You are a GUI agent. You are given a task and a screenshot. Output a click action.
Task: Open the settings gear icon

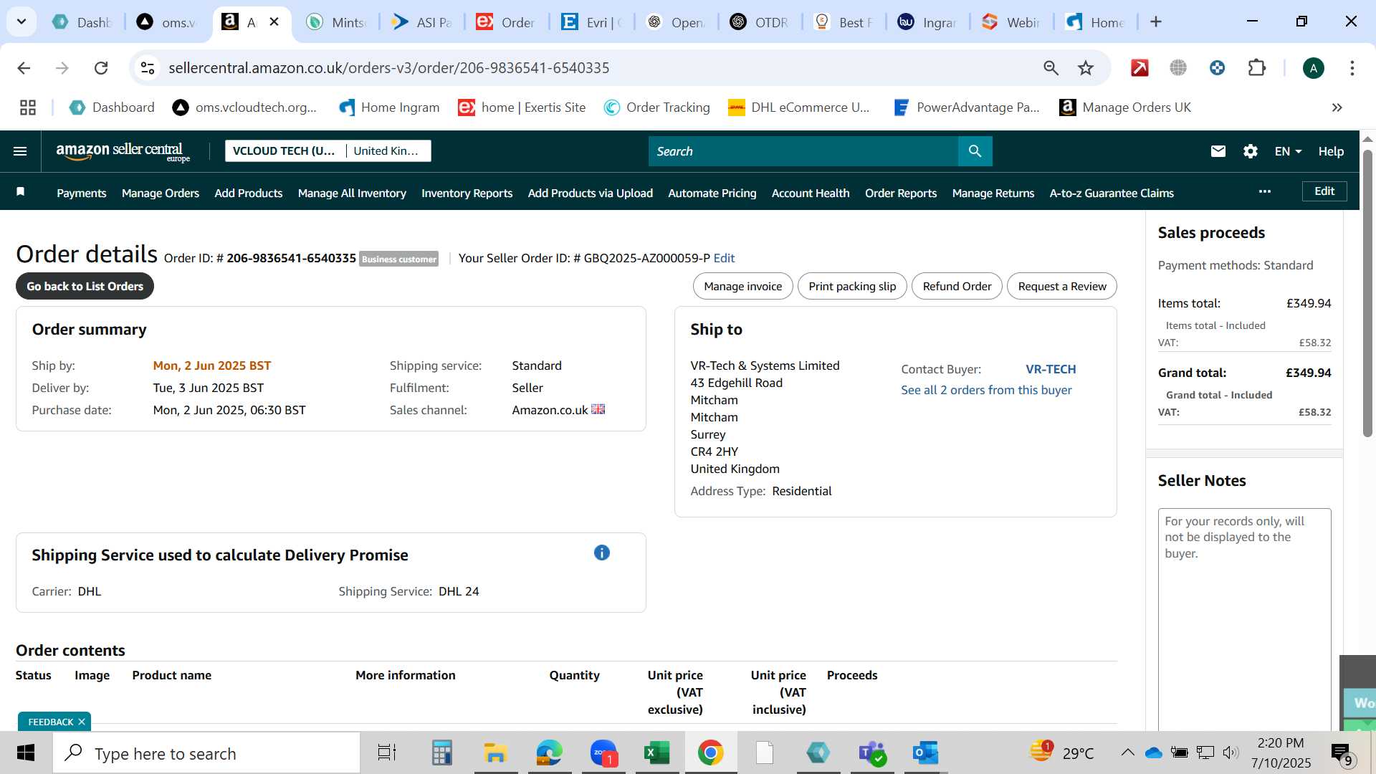(x=1250, y=151)
